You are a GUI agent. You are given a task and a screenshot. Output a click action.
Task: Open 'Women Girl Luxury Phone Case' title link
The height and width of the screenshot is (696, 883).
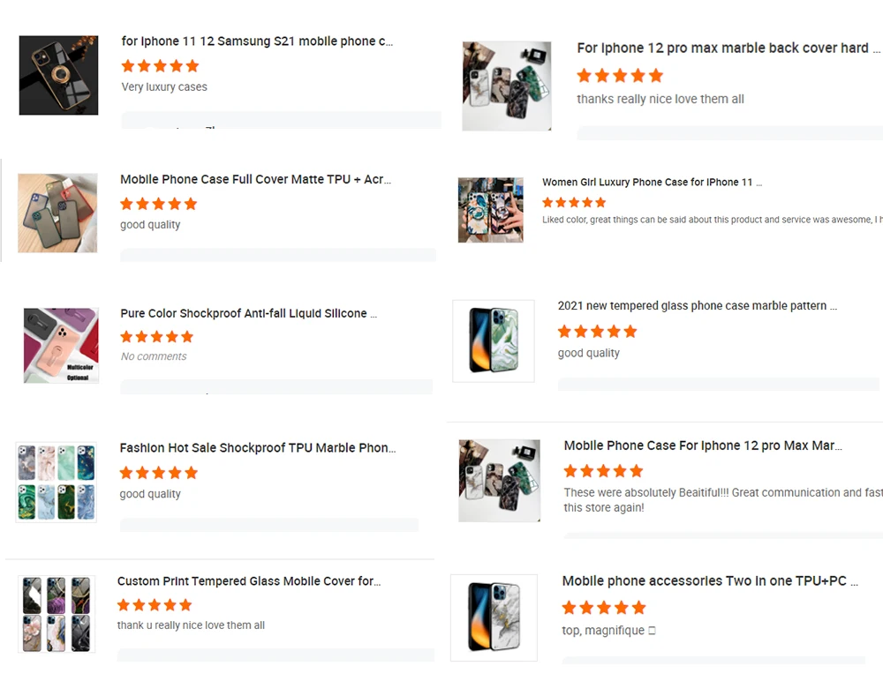pos(652,183)
